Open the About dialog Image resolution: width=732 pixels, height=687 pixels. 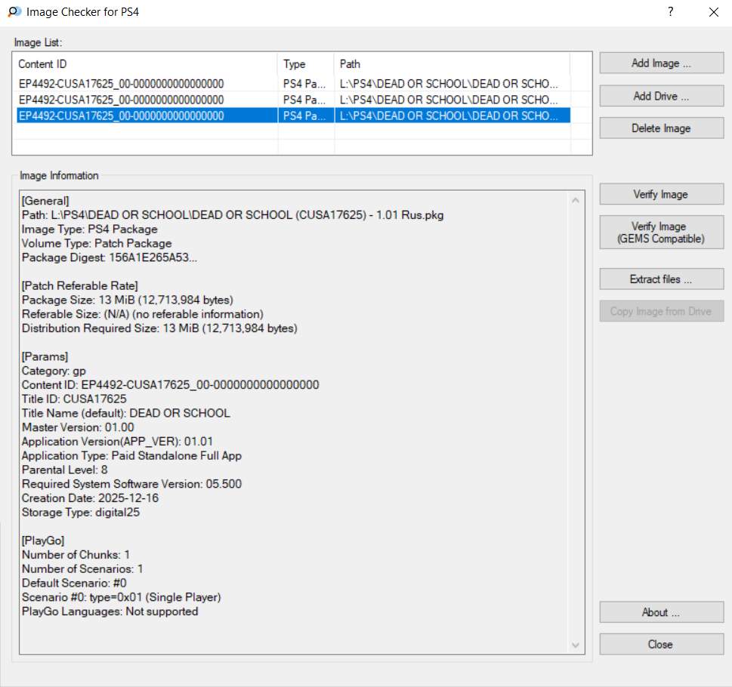tap(661, 612)
